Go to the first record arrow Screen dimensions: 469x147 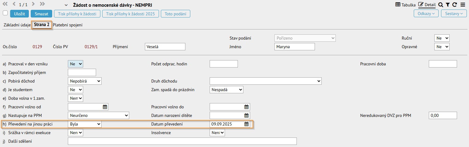point(5,4)
